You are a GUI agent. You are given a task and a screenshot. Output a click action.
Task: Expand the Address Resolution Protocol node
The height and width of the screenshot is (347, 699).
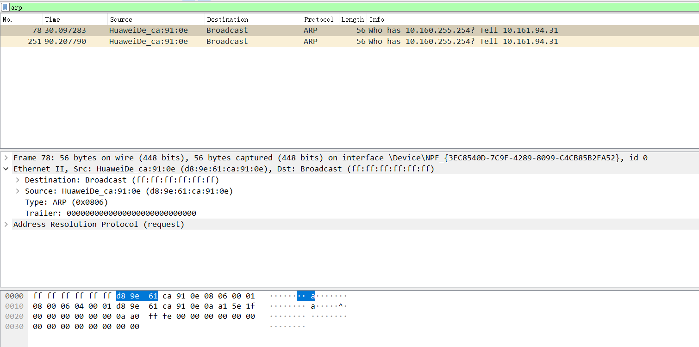[6, 225]
